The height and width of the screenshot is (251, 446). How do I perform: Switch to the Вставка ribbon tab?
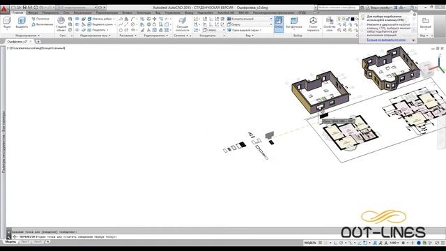tap(127, 13)
